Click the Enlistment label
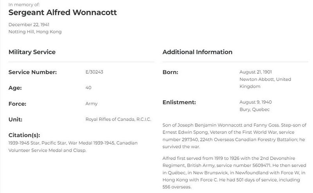The width and height of the screenshot is (313, 193). (179, 102)
